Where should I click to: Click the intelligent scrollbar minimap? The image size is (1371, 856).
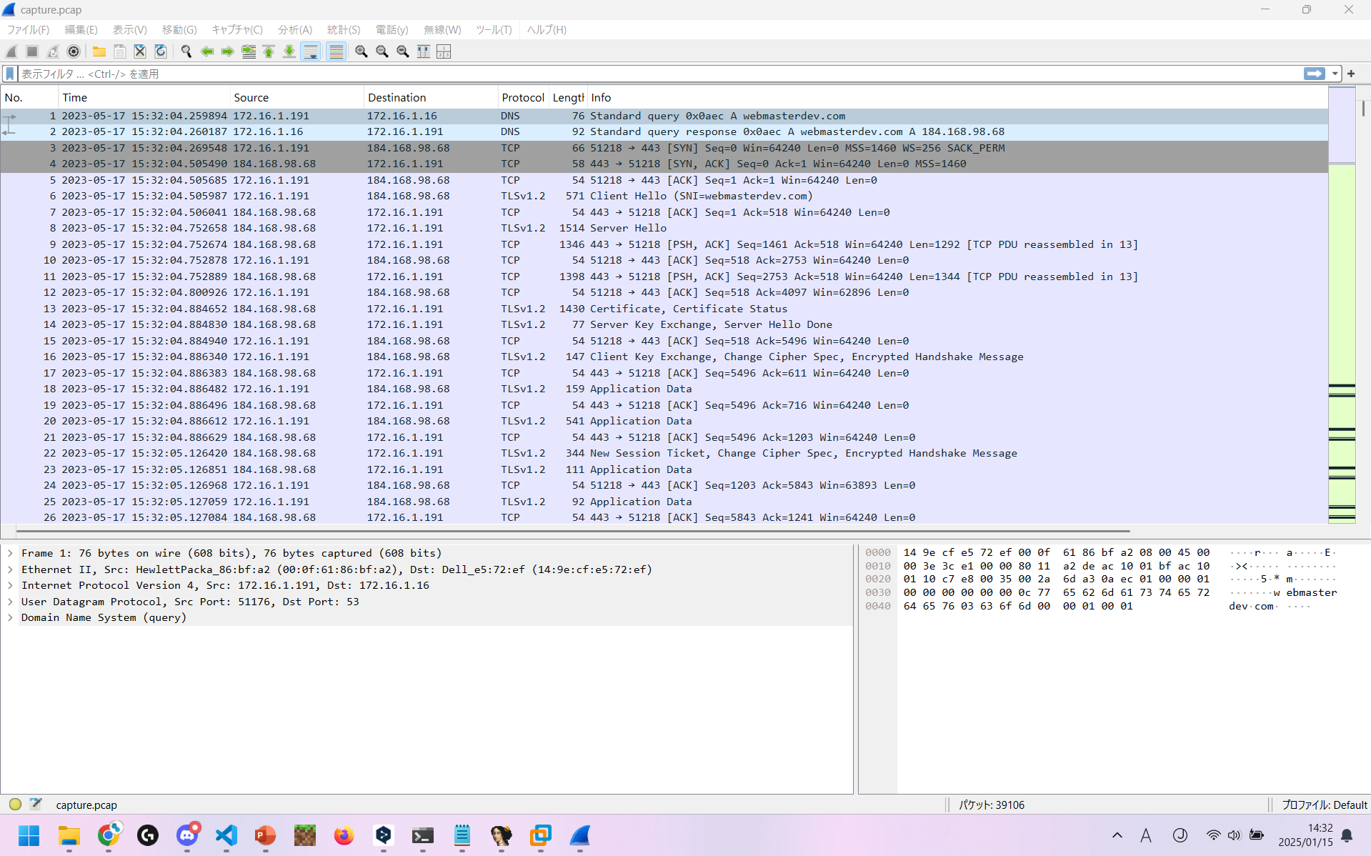coord(1342,306)
